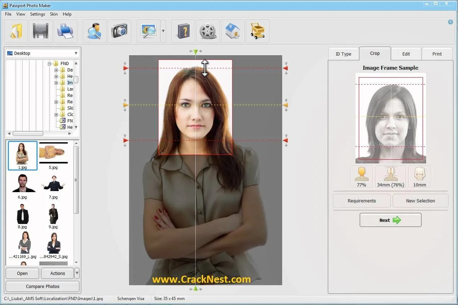Expand the Da folder plus box
The width and height of the screenshot is (458, 305).
(x=56, y=70)
